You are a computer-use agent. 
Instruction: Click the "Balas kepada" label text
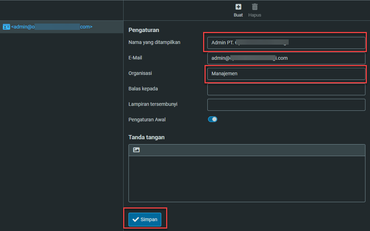(x=143, y=89)
